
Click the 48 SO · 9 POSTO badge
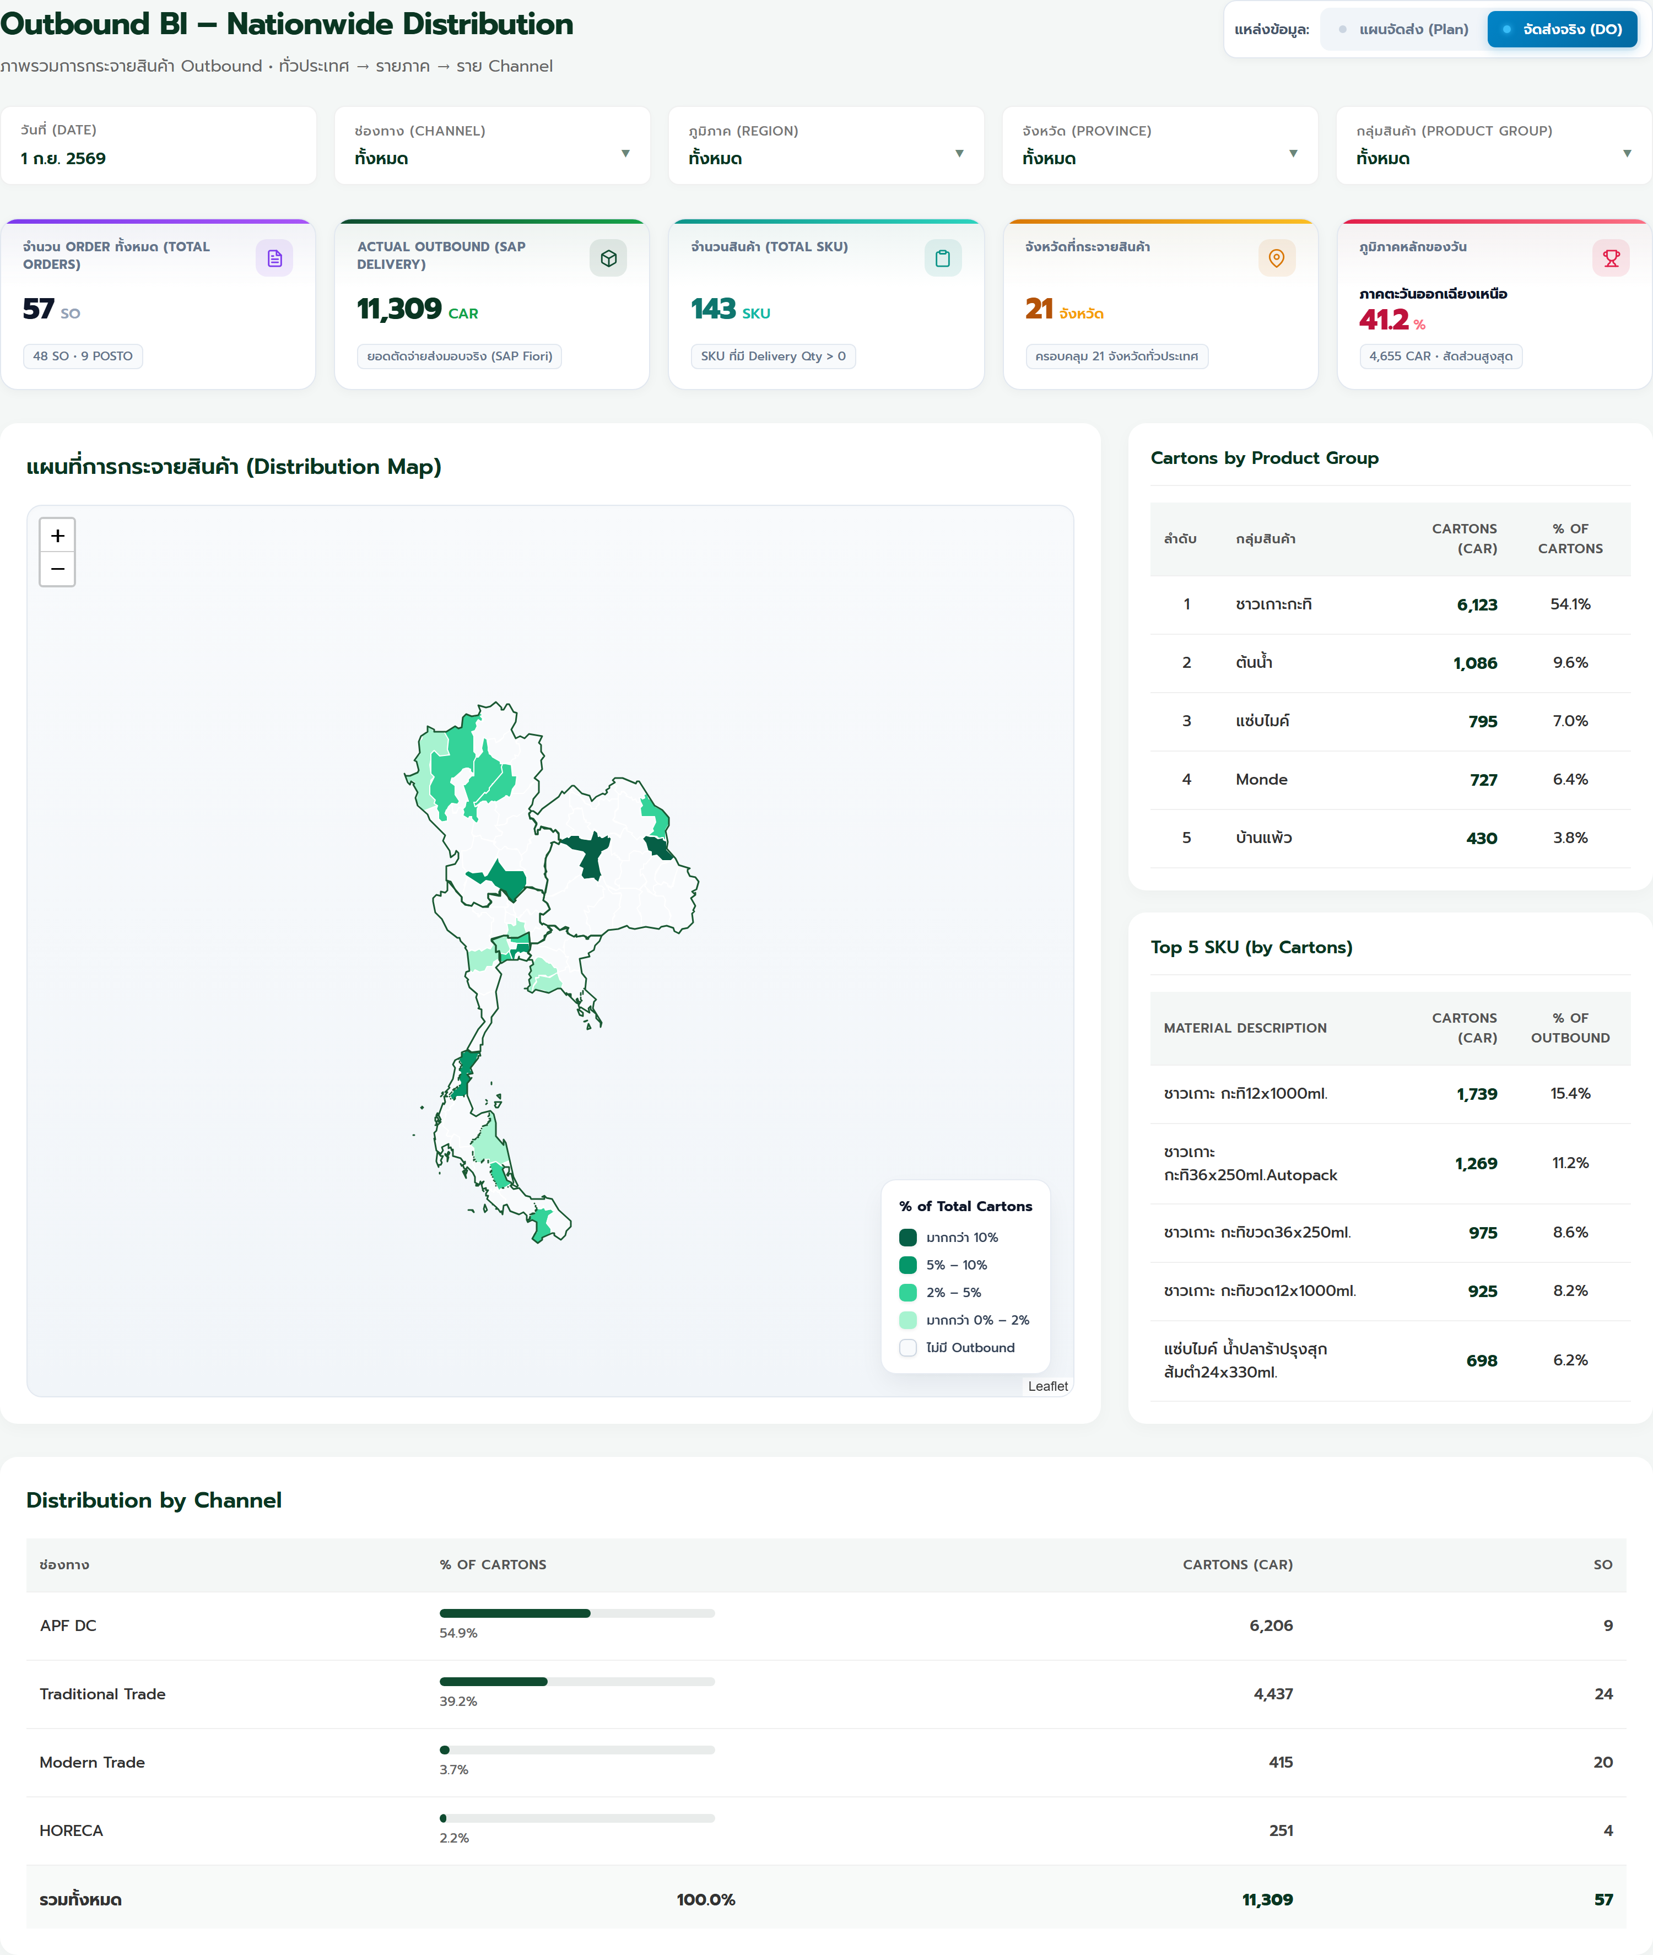[83, 356]
